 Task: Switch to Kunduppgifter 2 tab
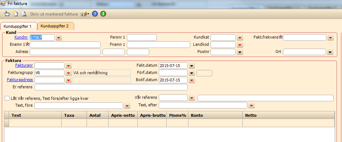coord(56,26)
